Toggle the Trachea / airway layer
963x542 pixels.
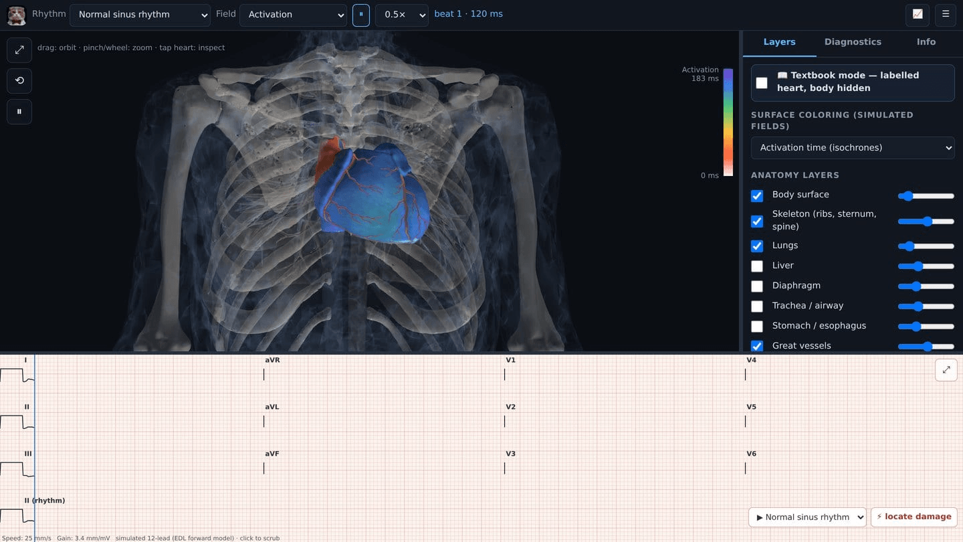click(757, 306)
